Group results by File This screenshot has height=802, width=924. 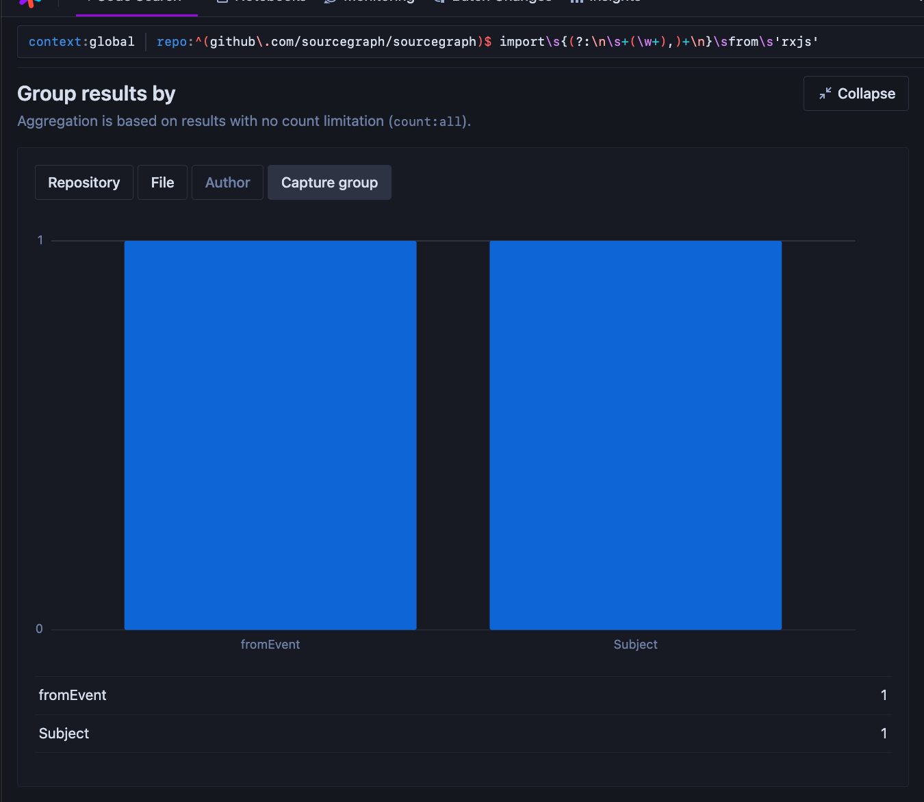click(x=162, y=183)
